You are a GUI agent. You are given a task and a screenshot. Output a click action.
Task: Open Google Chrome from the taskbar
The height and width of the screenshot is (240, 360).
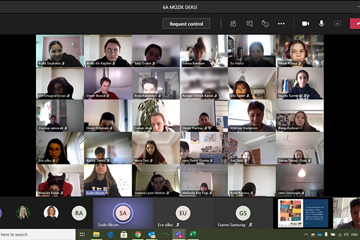(138, 235)
